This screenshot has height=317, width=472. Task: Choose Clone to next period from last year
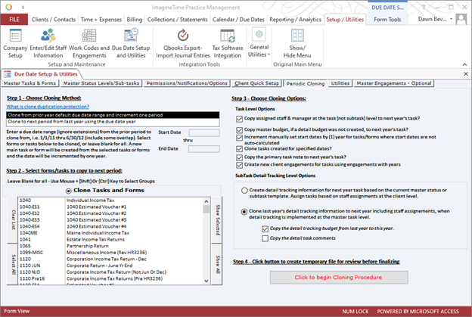74,121
